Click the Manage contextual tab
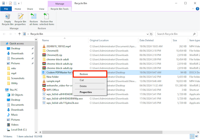This screenshot has height=139, width=200. [60, 4]
